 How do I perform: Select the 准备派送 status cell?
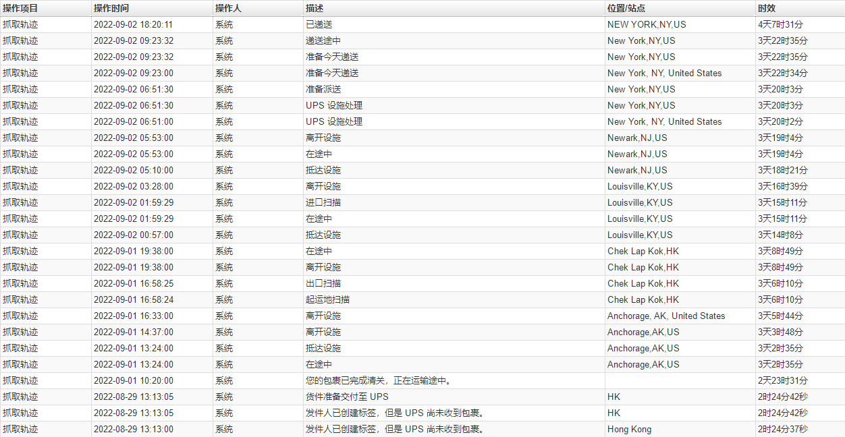pyautogui.click(x=323, y=89)
